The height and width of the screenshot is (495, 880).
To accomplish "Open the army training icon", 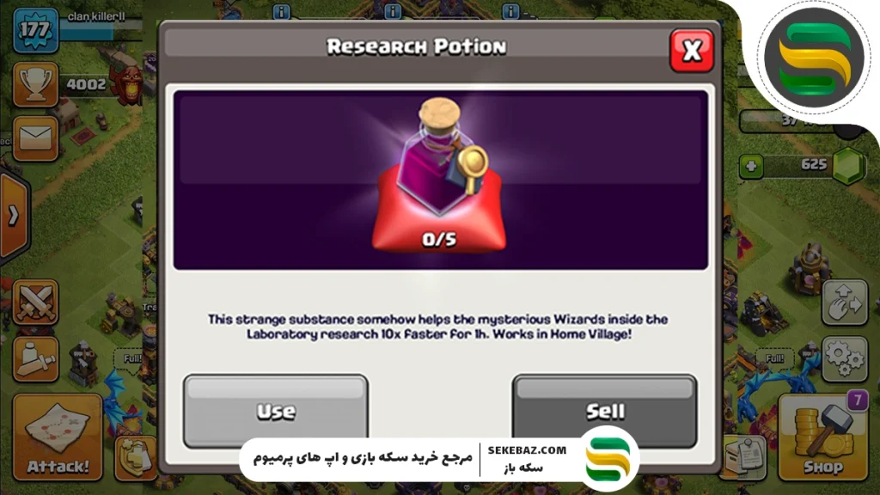I will click(x=35, y=359).
